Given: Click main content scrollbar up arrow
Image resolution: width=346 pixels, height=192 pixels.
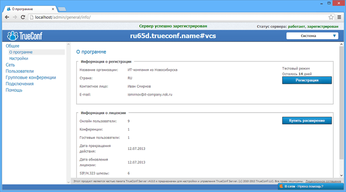Looking at the screenshot, I should click(342, 44).
